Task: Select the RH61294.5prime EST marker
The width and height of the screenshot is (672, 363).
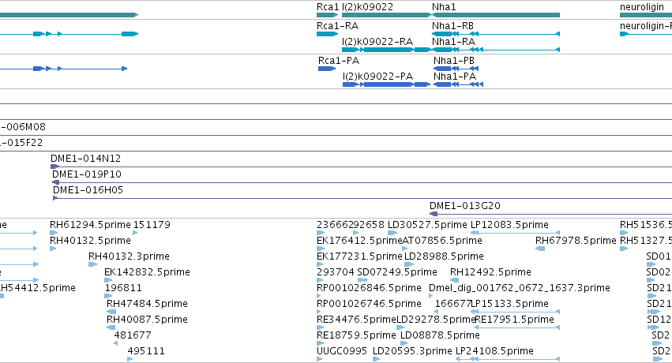Action: pos(53,233)
